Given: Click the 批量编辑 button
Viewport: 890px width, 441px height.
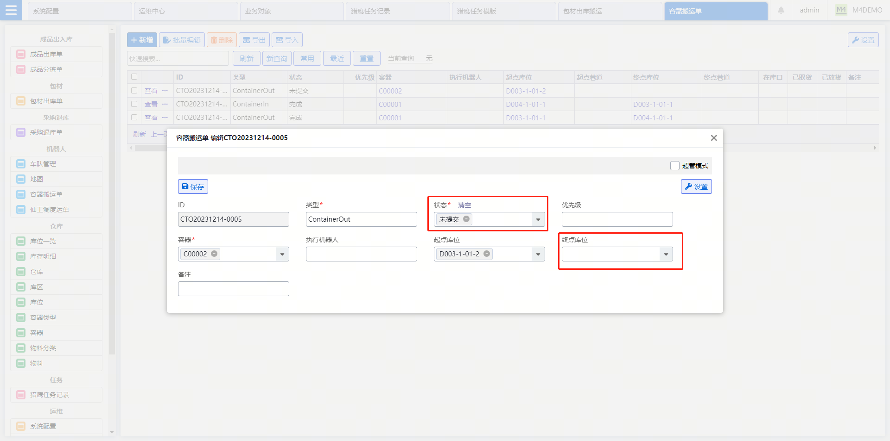Looking at the screenshot, I should (x=182, y=40).
